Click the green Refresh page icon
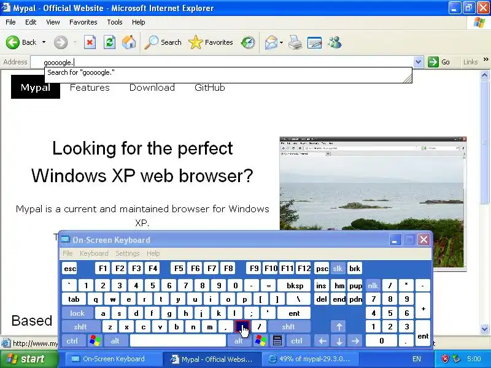 coord(109,42)
